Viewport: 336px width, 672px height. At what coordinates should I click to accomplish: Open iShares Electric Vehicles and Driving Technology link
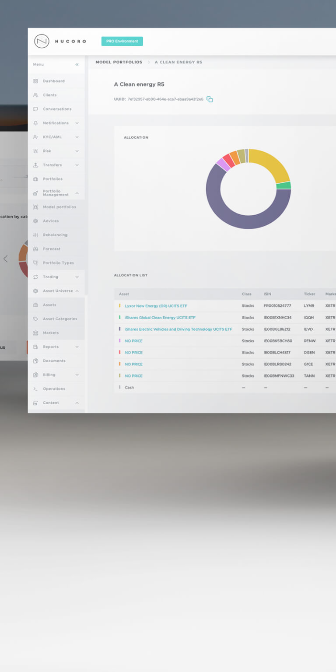click(x=178, y=329)
